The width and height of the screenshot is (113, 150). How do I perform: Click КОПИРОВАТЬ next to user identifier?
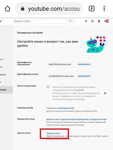point(84,65)
